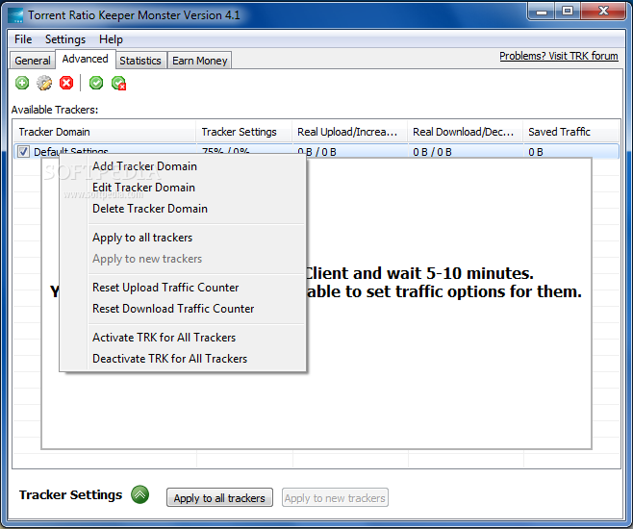Click the gear edit tracker icon

tap(44, 83)
